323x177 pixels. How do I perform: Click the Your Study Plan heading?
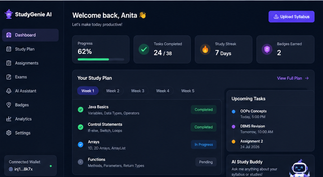coord(95,78)
